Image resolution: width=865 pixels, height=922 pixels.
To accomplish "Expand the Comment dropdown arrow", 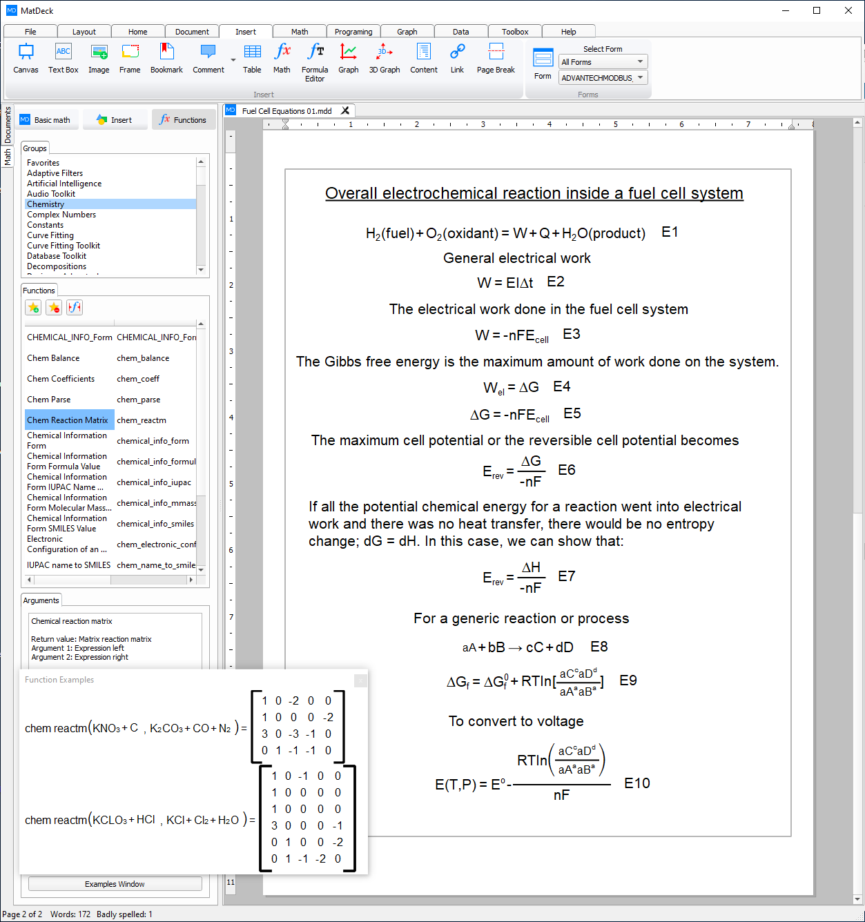I will click(233, 61).
